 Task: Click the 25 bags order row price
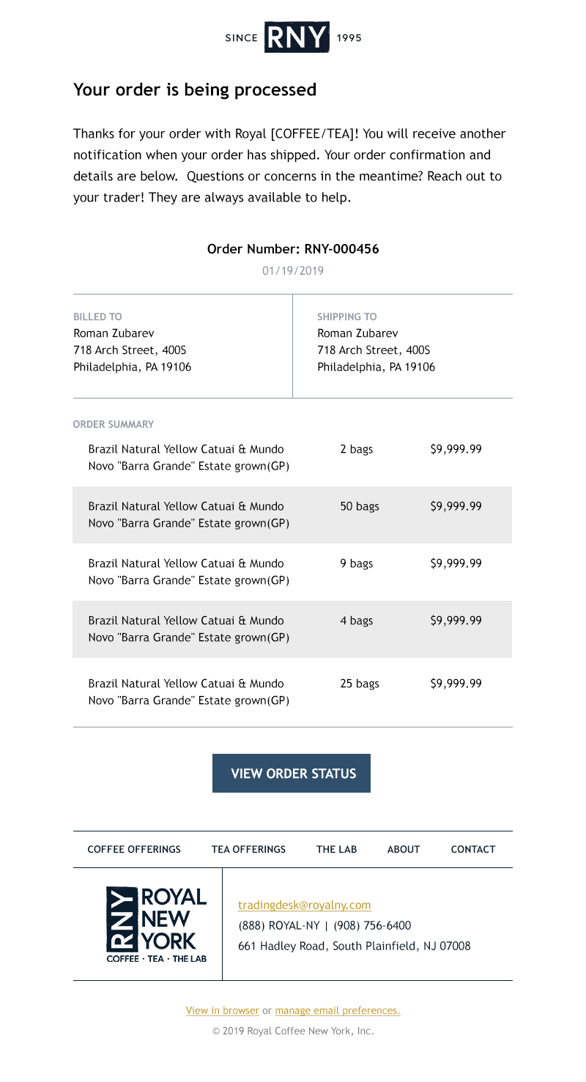pos(456,683)
